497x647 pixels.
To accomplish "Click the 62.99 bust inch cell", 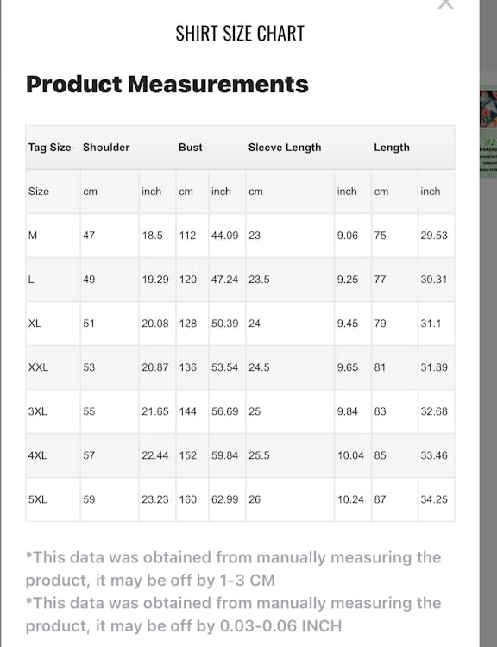I will click(x=224, y=499).
